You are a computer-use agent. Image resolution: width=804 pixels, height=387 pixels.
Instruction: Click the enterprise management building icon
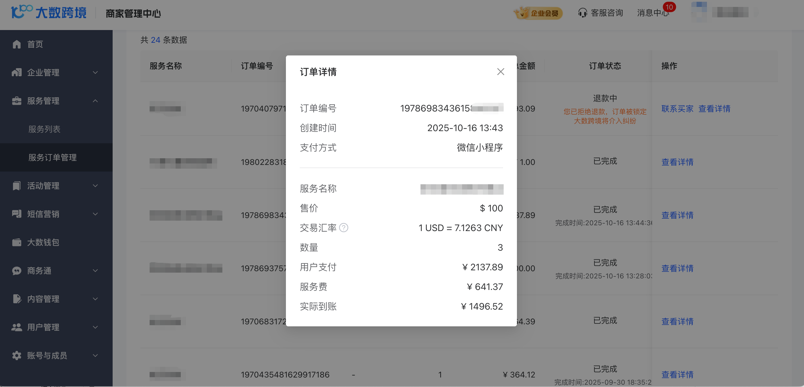(x=16, y=72)
